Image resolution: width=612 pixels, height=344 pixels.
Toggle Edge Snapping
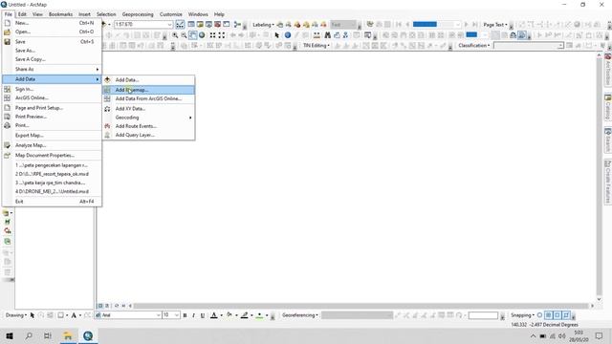point(566,315)
